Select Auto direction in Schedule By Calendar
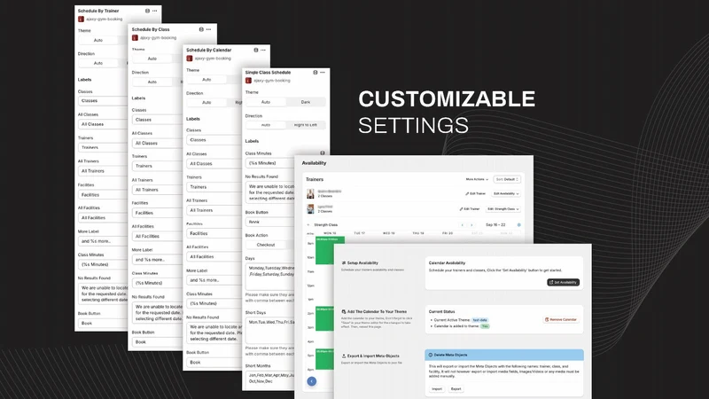 click(x=206, y=103)
